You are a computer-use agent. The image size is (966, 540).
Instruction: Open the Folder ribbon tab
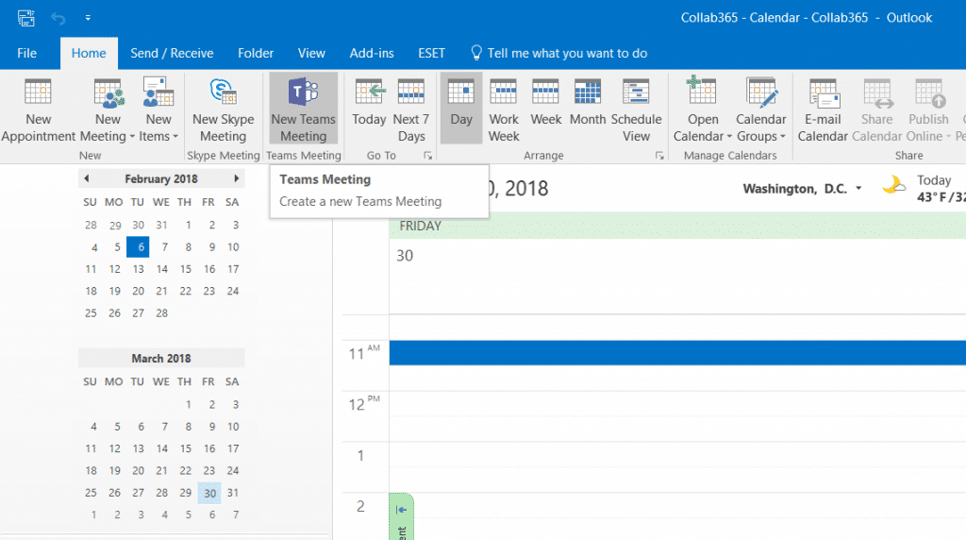256,53
